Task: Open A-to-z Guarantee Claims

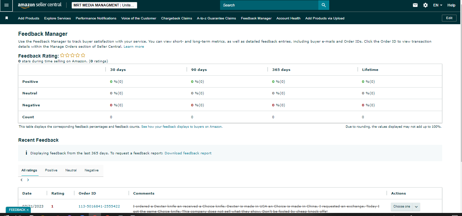Action: tap(216, 18)
